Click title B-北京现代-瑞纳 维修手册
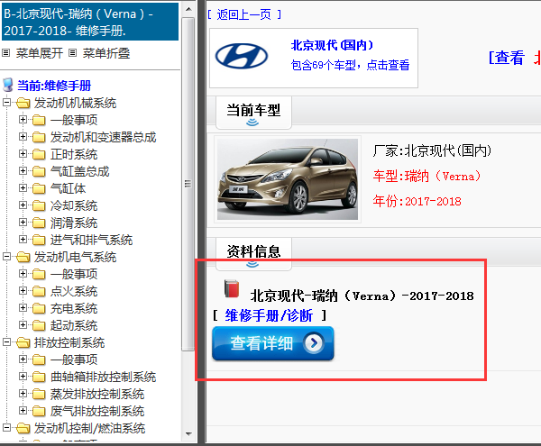The height and width of the screenshot is (446, 541). click(x=90, y=22)
